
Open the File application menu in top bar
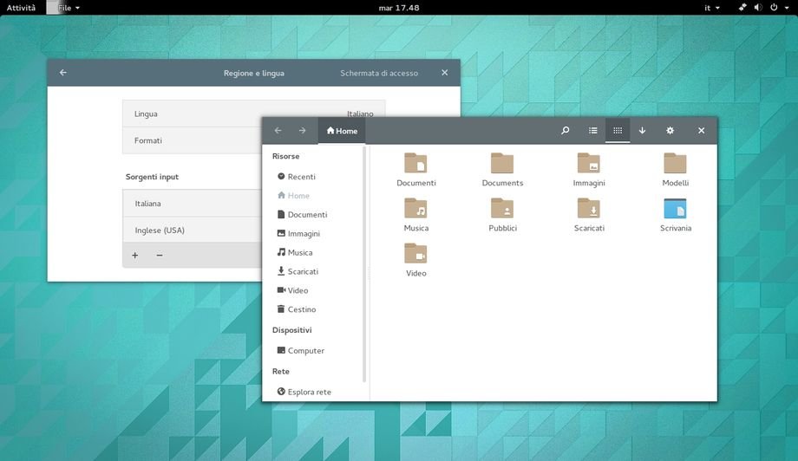click(x=69, y=8)
